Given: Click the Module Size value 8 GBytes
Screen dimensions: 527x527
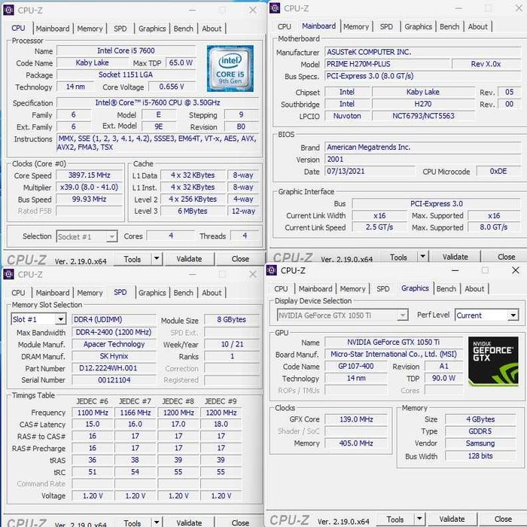Looking at the screenshot, I should coord(232,319).
